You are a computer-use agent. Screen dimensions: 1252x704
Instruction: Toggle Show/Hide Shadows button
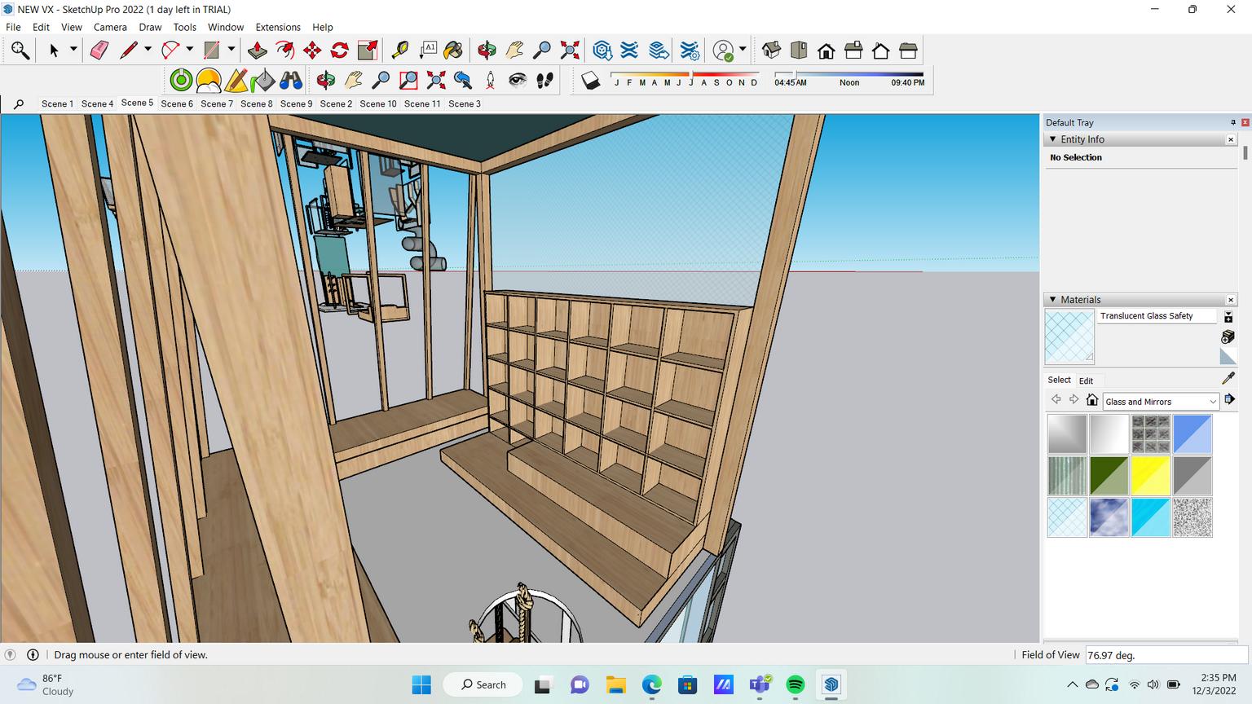click(591, 80)
